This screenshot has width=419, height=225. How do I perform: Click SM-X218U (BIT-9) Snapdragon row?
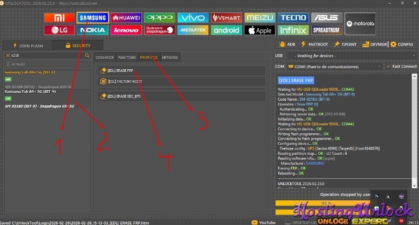coord(39,106)
